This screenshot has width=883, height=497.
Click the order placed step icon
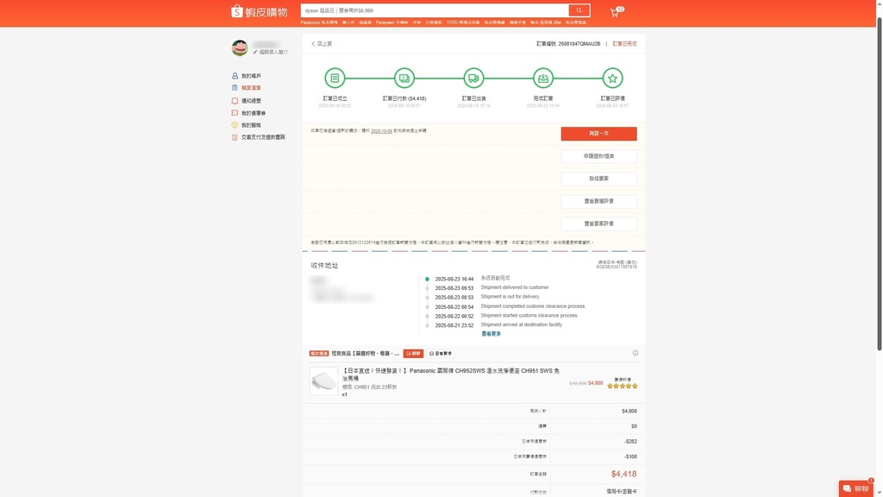pyautogui.click(x=335, y=79)
